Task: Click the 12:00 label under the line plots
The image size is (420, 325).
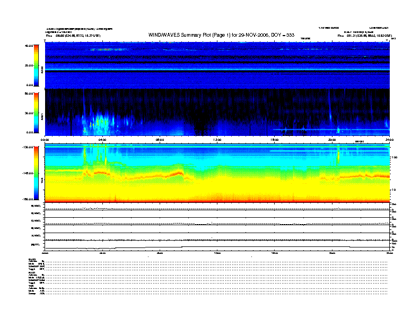Action: [x=217, y=253]
